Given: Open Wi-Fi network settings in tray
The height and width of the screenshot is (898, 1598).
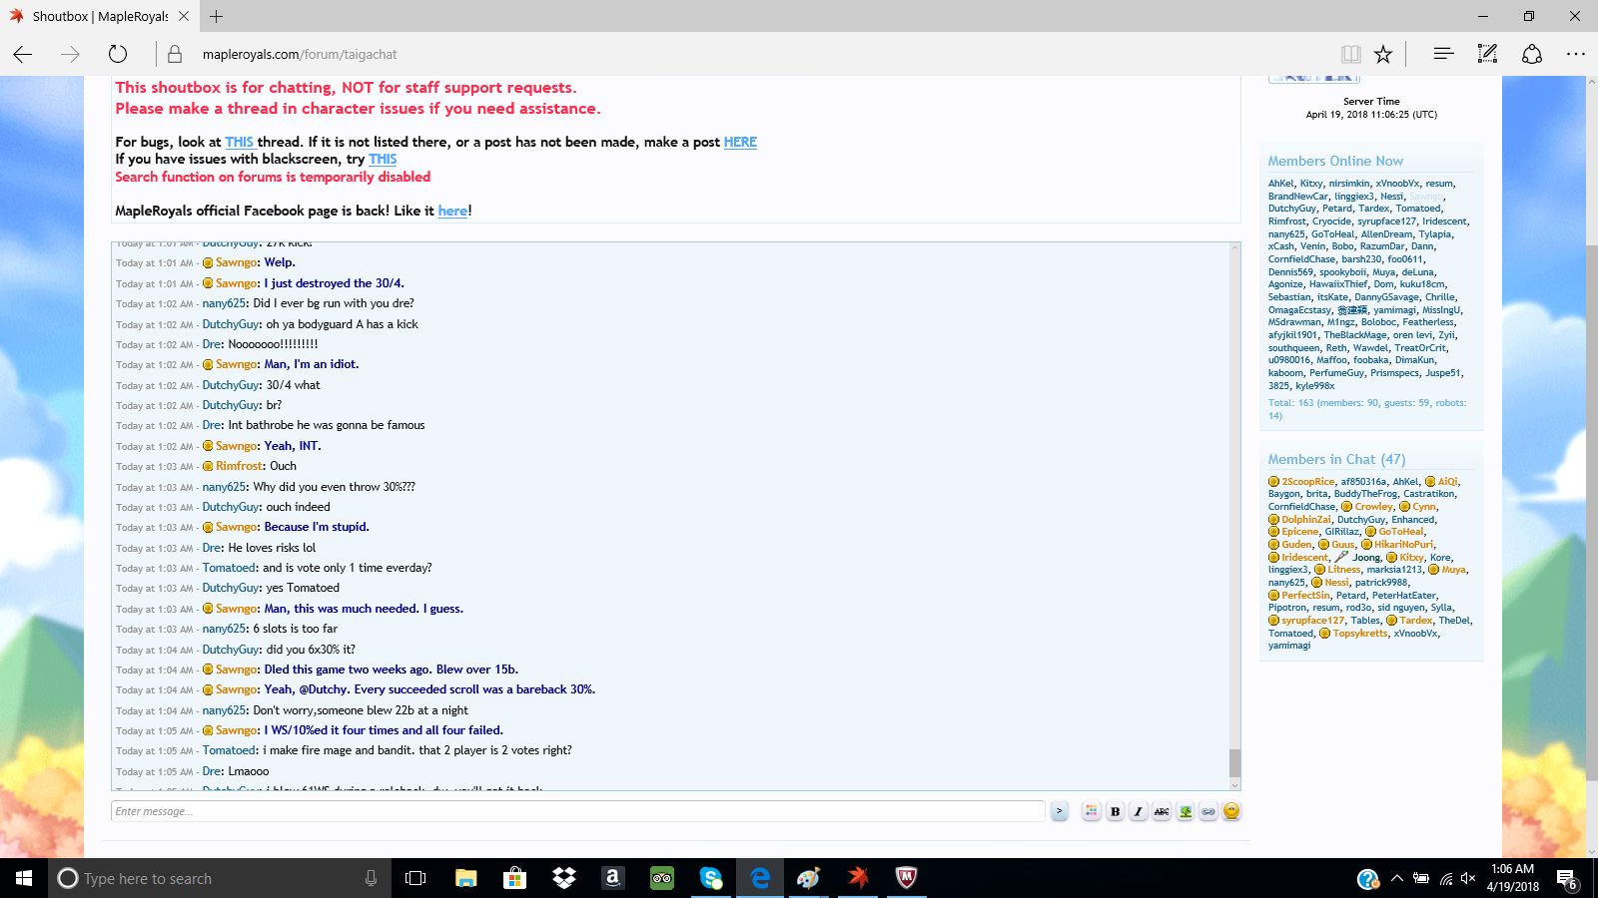Looking at the screenshot, I should click(x=1445, y=879).
